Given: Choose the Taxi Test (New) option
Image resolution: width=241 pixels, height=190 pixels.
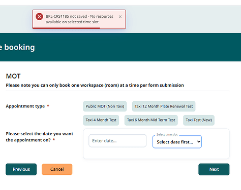Looking at the screenshot, I should (x=199, y=120).
